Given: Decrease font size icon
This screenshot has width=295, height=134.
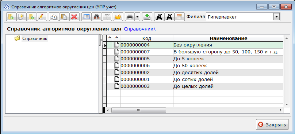Looking at the screenshot, I should (169, 17).
